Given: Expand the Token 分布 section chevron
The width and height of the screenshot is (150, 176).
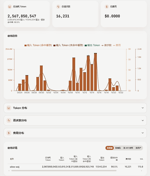Looking at the screenshot, I should coord(143,108).
